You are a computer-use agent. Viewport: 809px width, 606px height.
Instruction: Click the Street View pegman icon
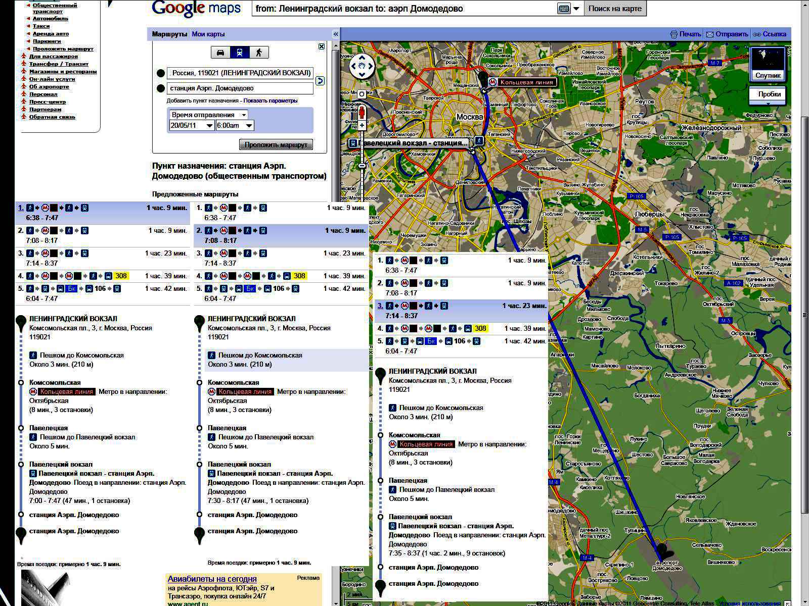tap(362, 112)
